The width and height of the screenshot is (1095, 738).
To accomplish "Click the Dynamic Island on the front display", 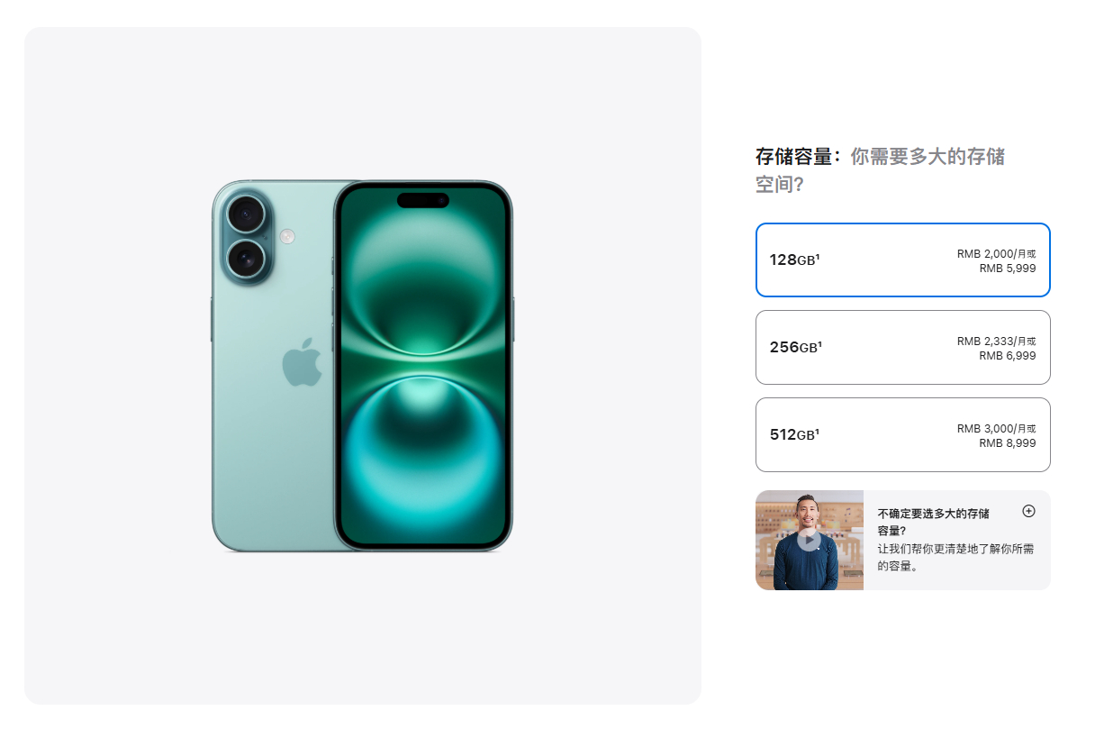I will [x=422, y=200].
